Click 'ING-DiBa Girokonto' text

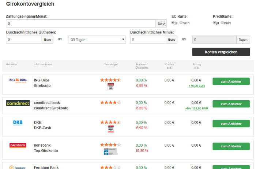click(x=42, y=83)
